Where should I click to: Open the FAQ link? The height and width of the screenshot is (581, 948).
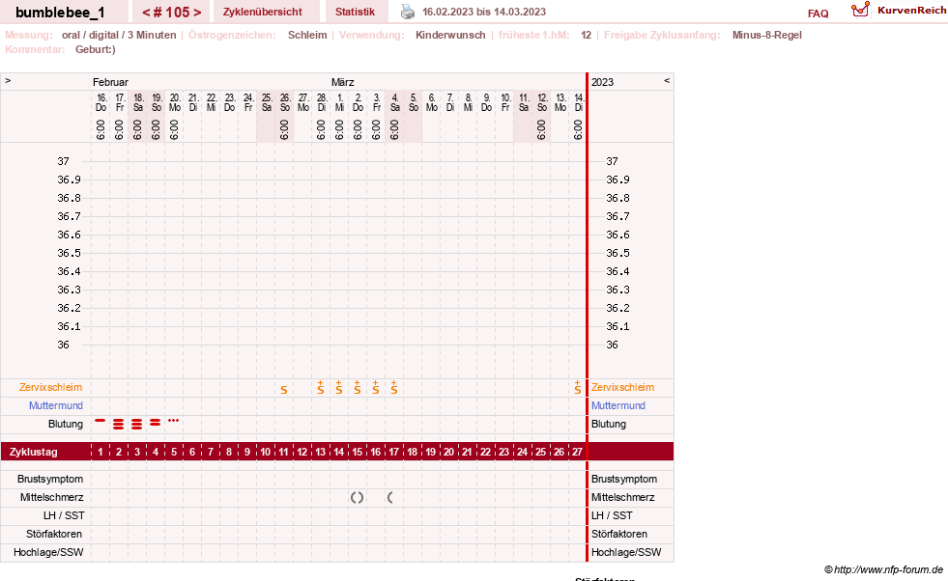[x=818, y=14]
